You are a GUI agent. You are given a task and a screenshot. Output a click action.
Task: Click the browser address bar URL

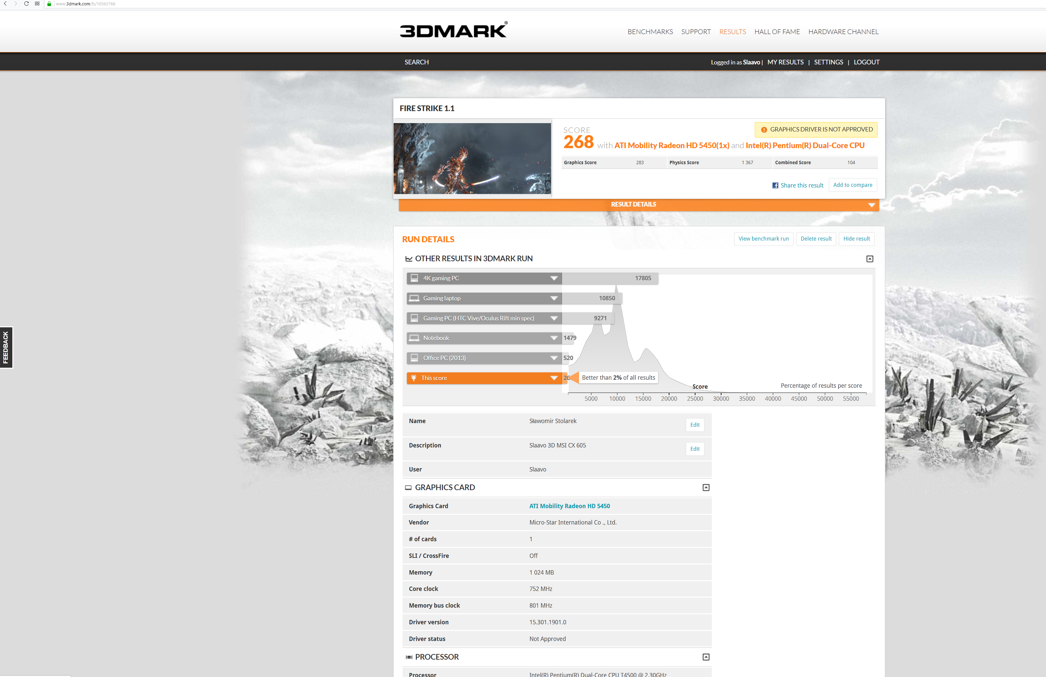pyautogui.click(x=86, y=4)
